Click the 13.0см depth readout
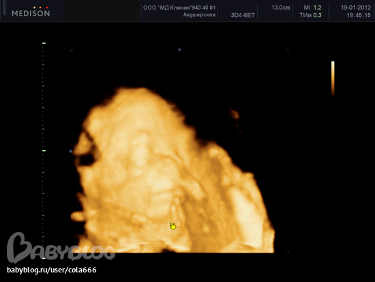Viewport: 375px width, 282px height. pos(280,8)
